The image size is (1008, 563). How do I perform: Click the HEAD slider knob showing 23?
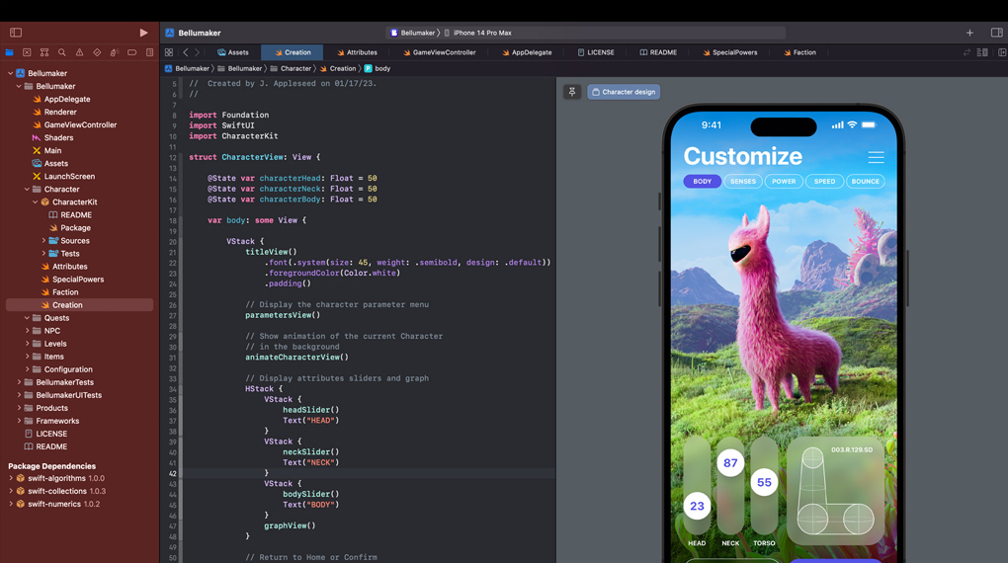click(x=697, y=506)
